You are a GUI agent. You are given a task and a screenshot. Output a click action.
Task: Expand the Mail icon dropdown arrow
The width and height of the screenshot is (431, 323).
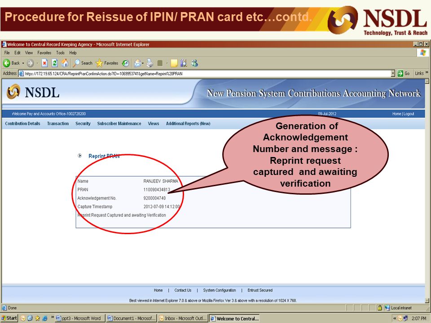143,63
